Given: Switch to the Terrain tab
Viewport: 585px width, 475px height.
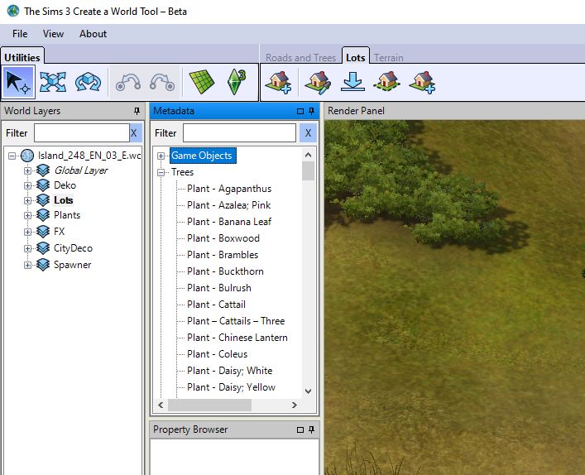Looking at the screenshot, I should point(390,58).
